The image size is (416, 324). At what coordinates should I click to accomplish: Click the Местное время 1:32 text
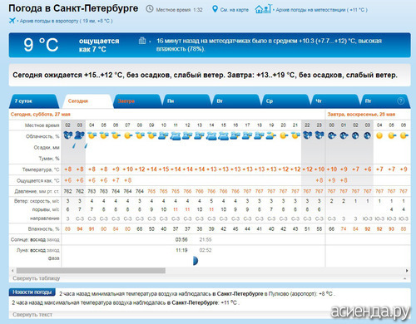179,10
